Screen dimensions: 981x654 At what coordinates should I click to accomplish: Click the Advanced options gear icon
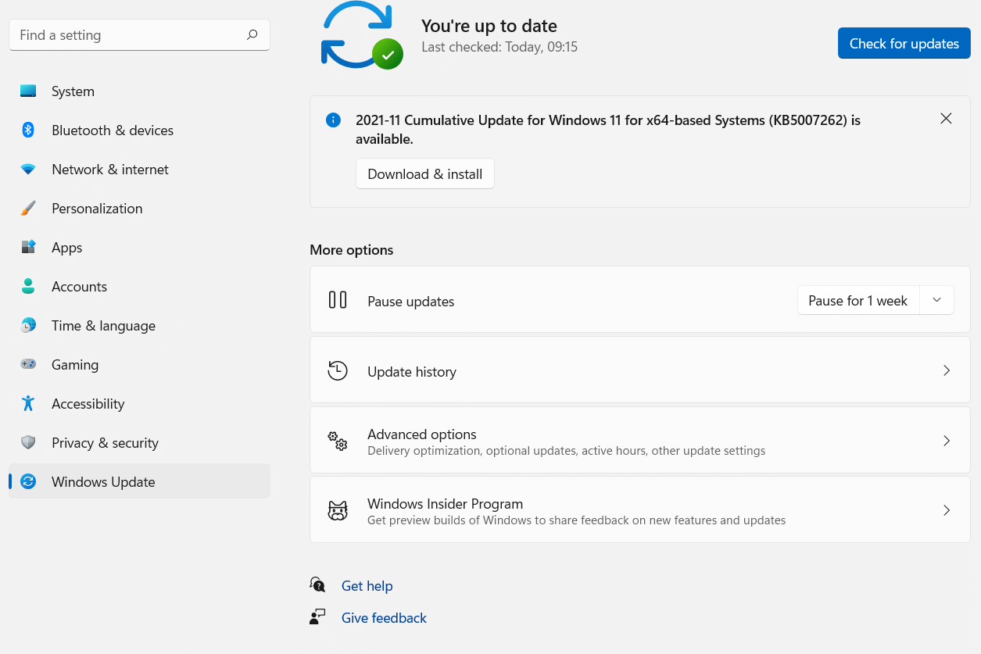tap(338, 441)
